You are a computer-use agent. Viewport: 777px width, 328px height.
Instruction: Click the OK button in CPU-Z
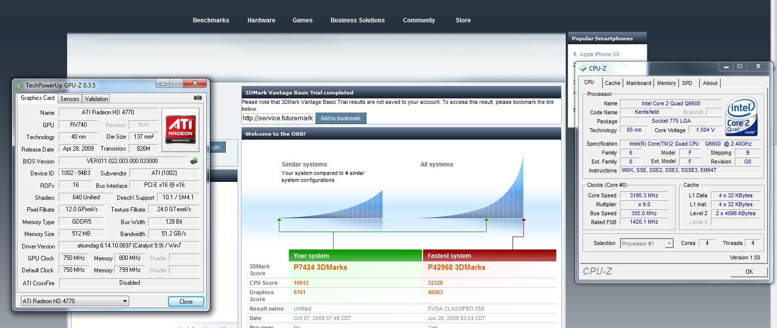(749, 271)
